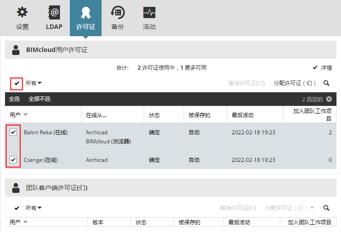Screen dimensions: 341x232
Task: Go to the 活动 activity tab
Action: click(x=149, y=18)
